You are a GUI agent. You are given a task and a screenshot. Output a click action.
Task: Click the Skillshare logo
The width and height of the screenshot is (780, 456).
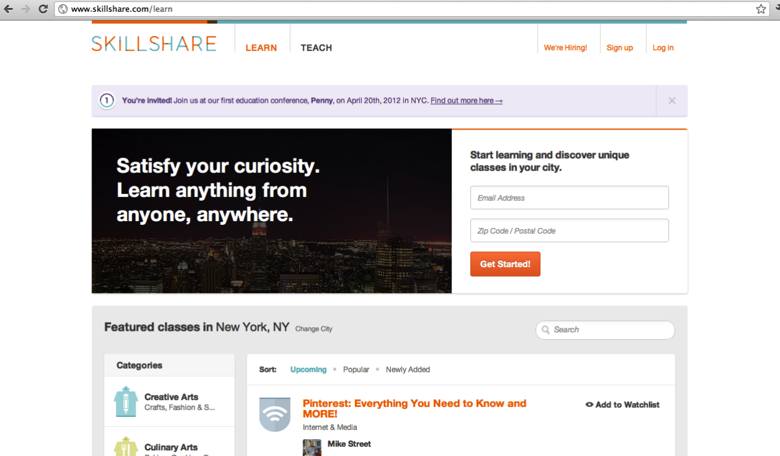coord(154,43)
